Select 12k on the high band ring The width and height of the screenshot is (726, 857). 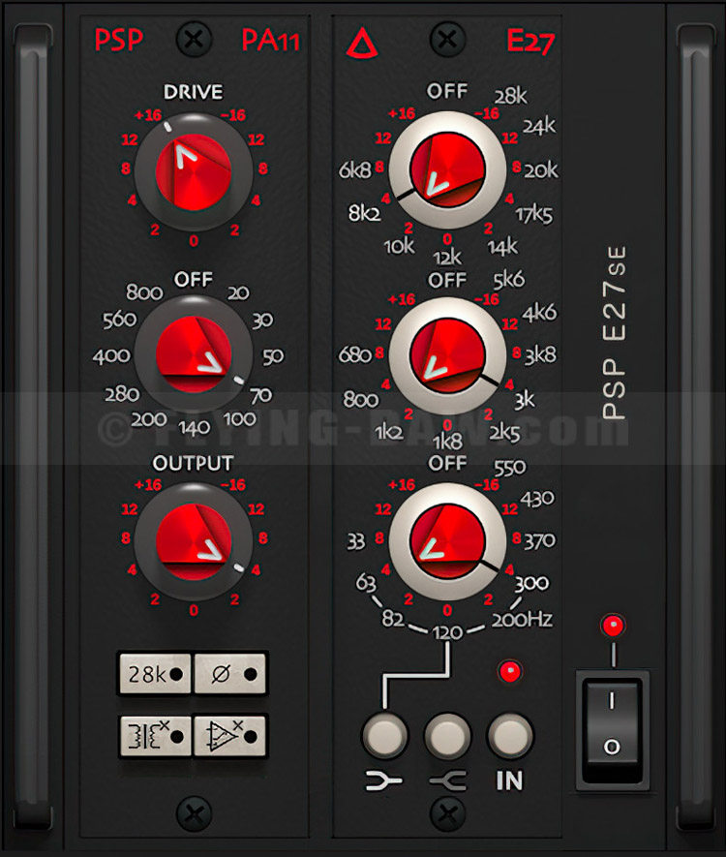point(447,257)
